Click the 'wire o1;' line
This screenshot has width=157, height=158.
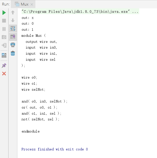click(29, 83)
